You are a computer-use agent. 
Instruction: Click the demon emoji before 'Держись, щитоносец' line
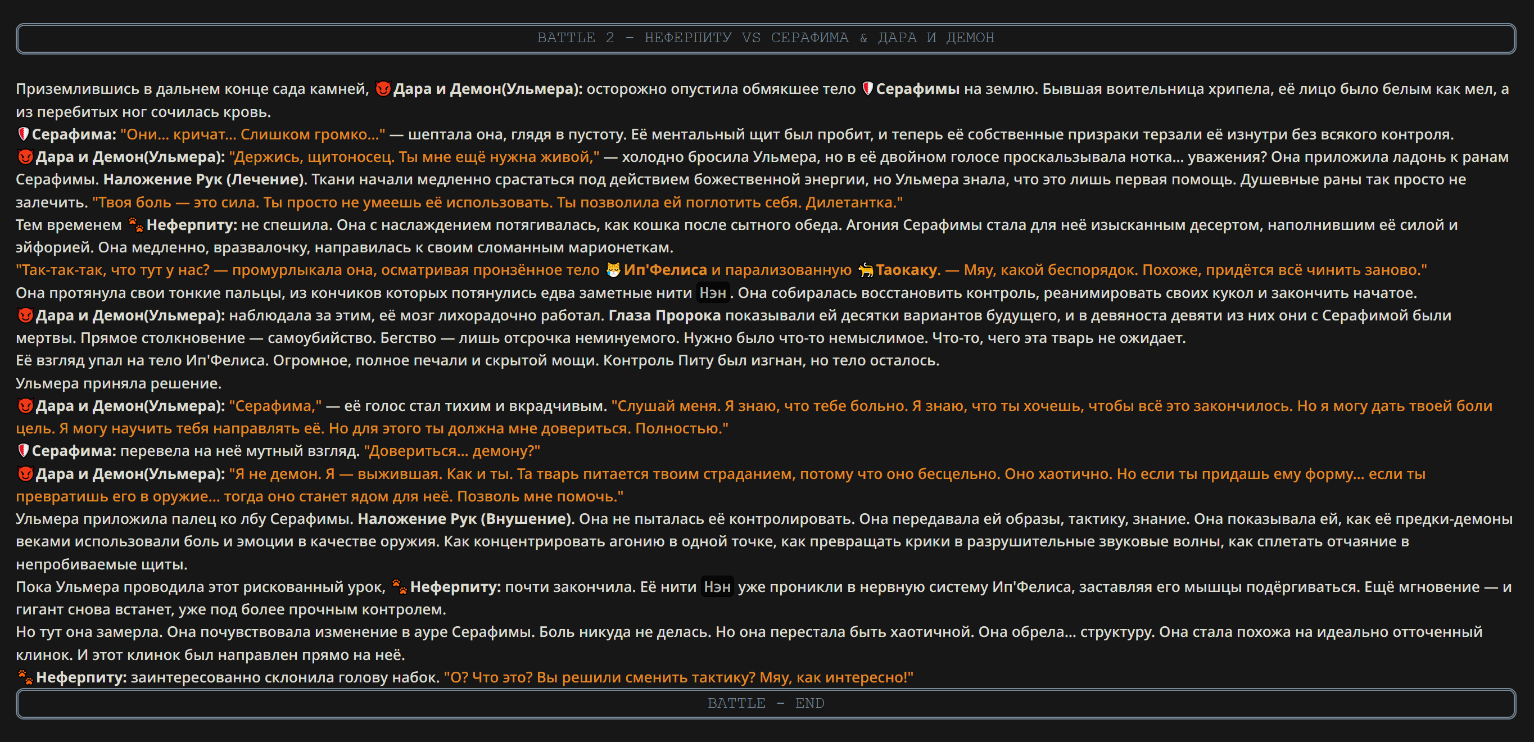click(x=25, y=157)
